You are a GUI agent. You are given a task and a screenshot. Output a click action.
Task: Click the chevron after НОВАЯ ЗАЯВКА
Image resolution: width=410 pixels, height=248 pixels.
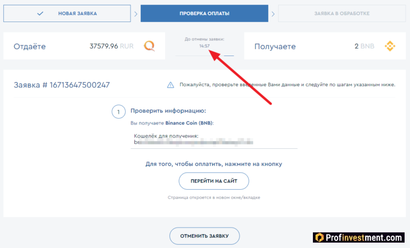[136, 14]
